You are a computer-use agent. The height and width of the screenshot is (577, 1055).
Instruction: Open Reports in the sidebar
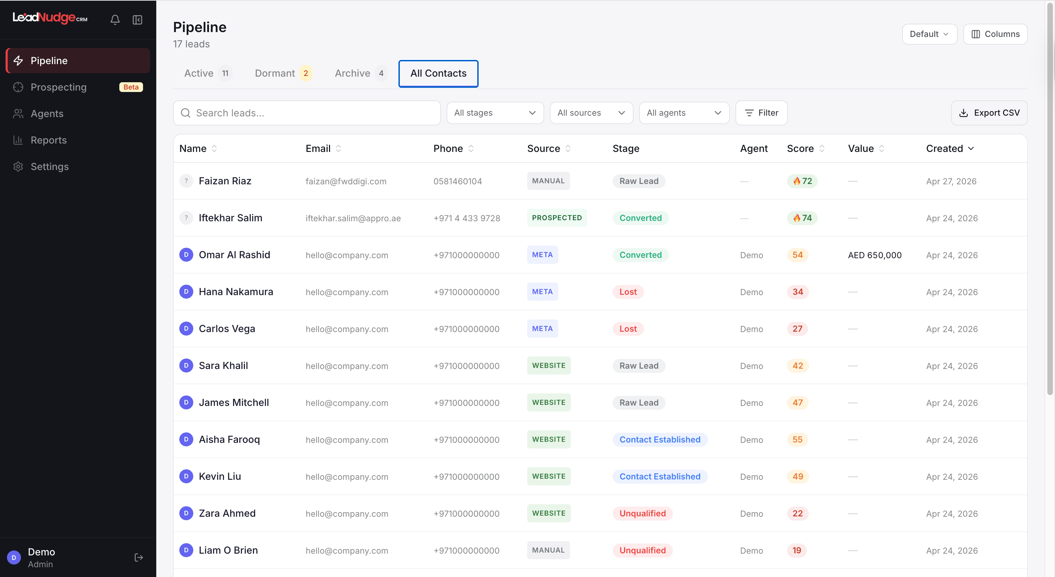[x=78, y=140]
